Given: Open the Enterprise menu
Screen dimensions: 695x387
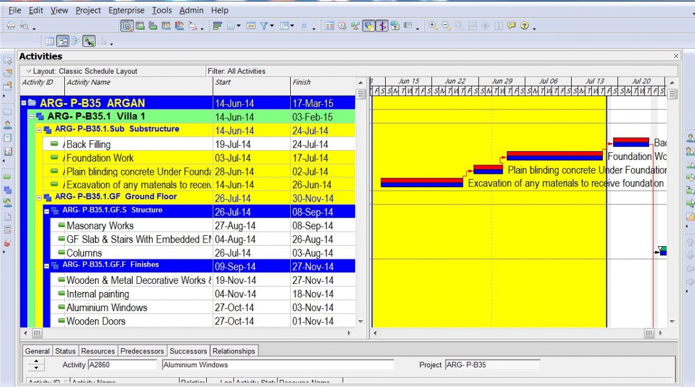Looking at the screenshot, I should coord(127,10).
